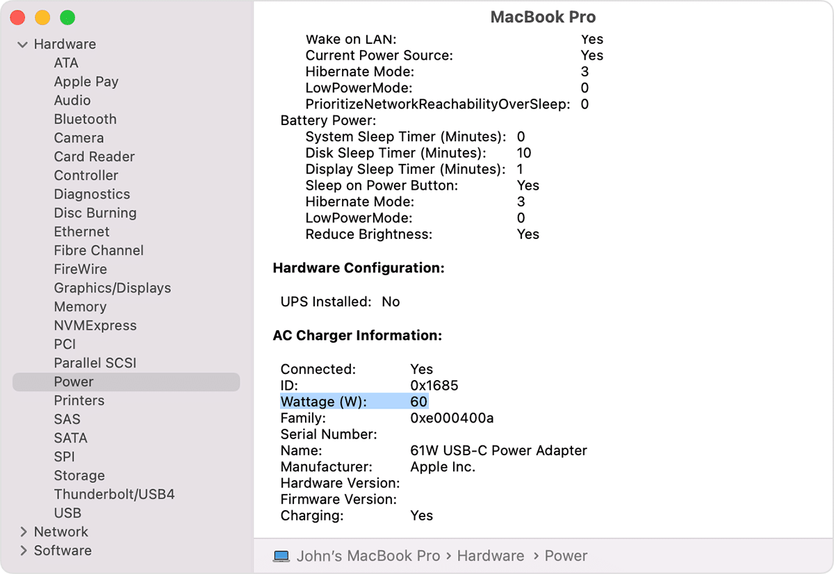Show Memory hardware information
The height and width of the screenshot is (574, 834).
tap(80, 307)
